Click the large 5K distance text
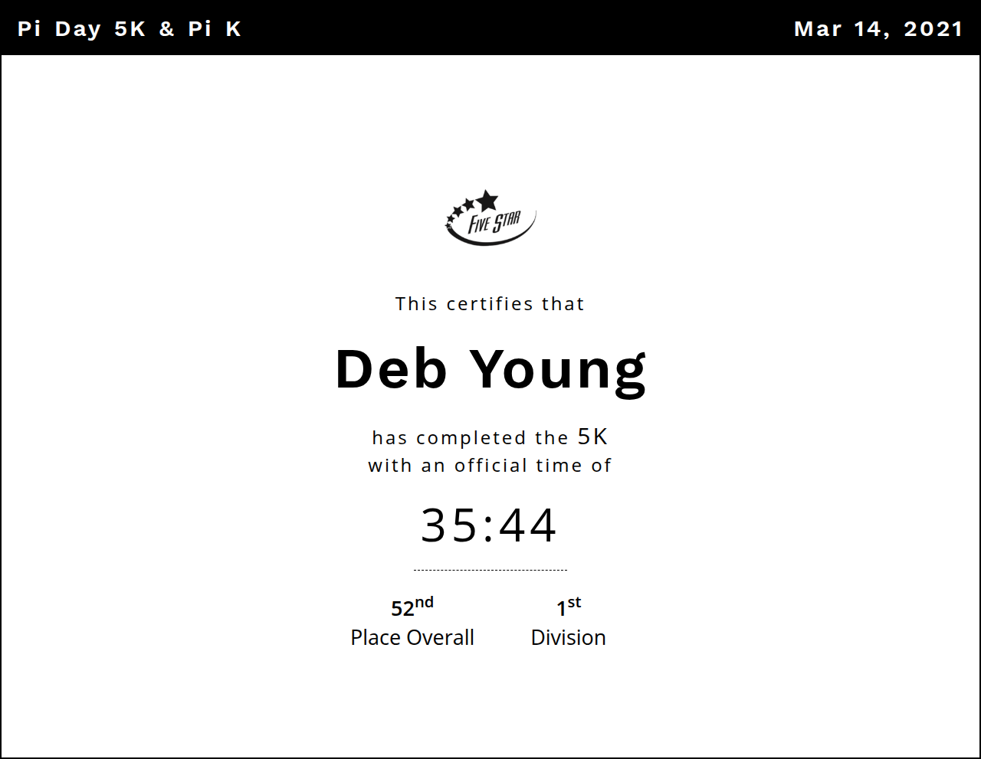 (592, 437)
